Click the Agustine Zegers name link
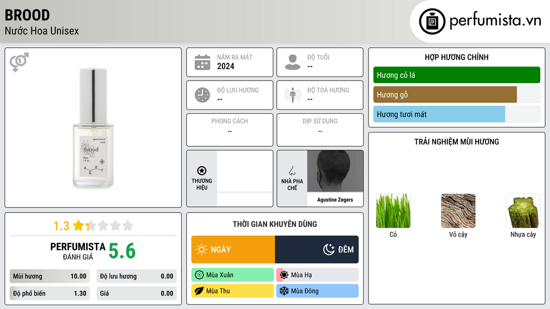This screenshot has width=550, height=309. point(335,200)
